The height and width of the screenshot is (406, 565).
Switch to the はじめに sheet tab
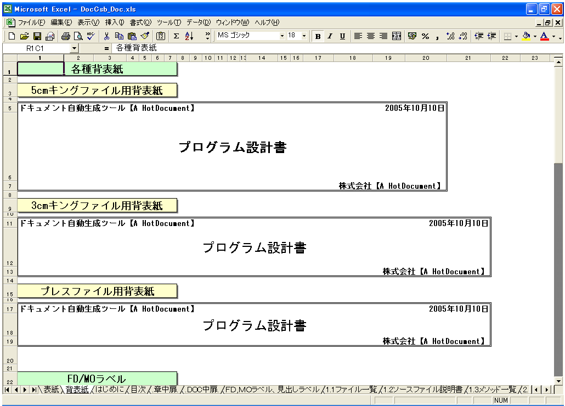(110, 390)
